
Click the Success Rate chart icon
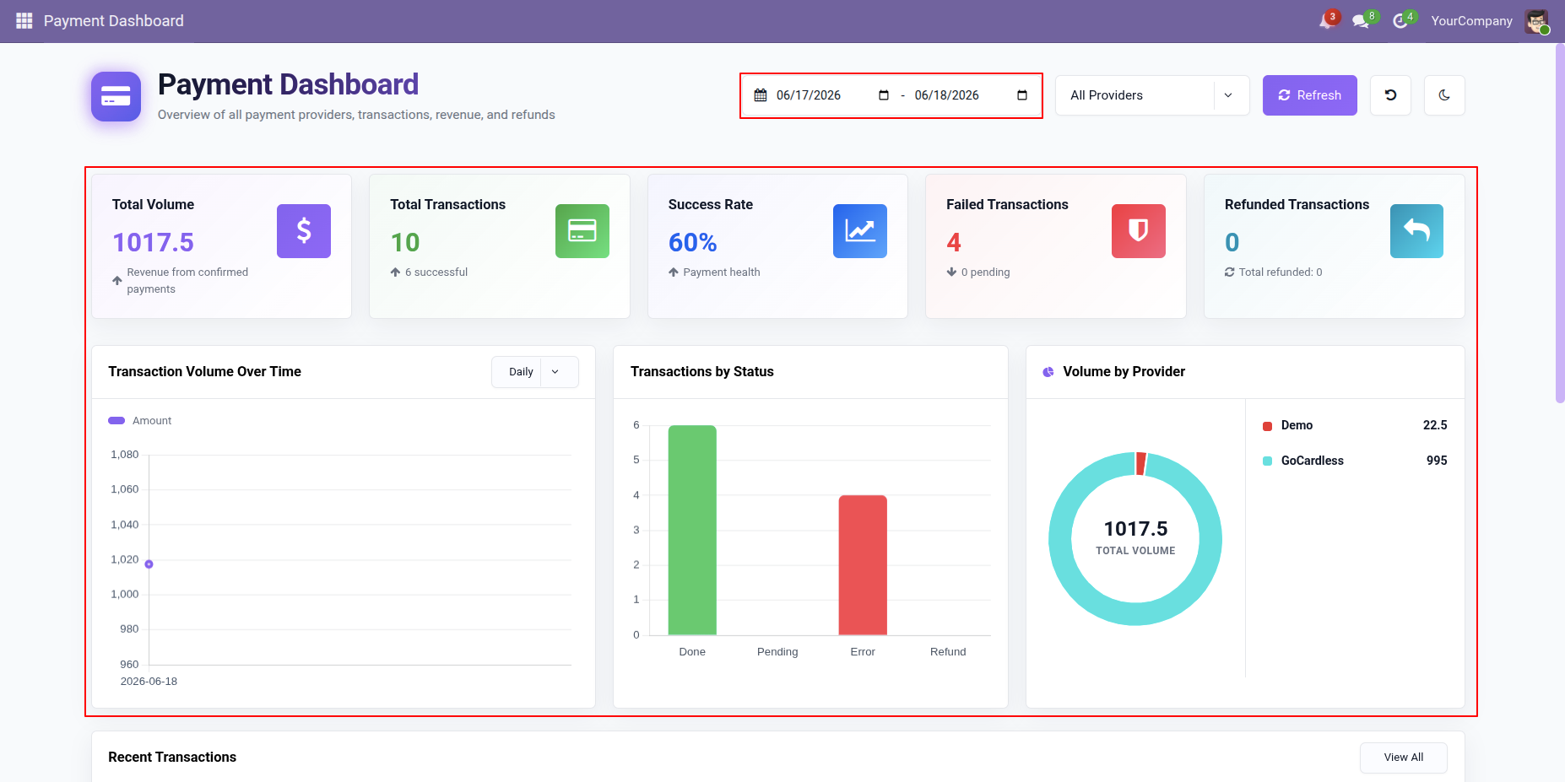point(860,231)
